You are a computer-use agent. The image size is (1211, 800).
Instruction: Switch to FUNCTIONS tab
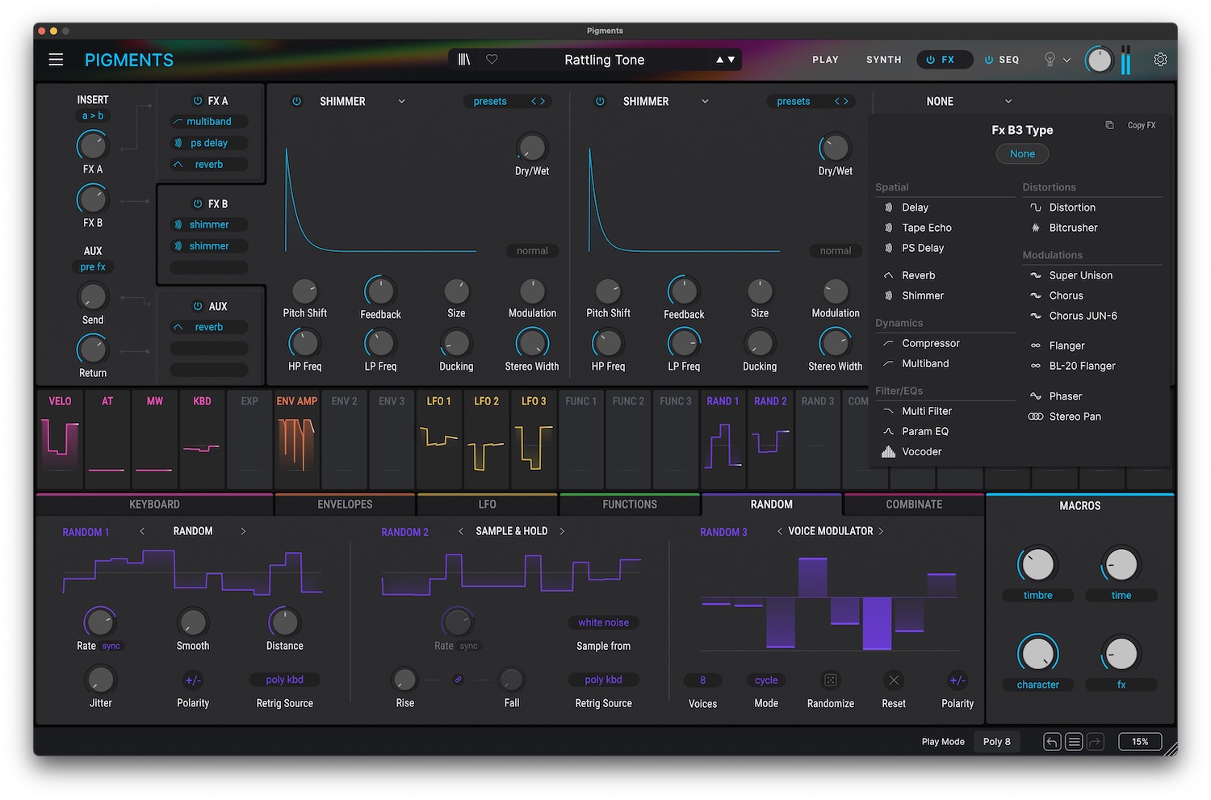tap(630, 505)
